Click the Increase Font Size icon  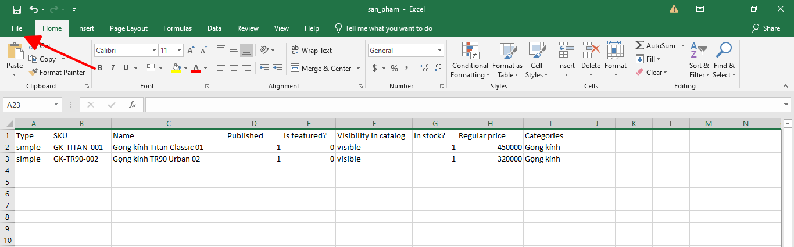point(190,51)
